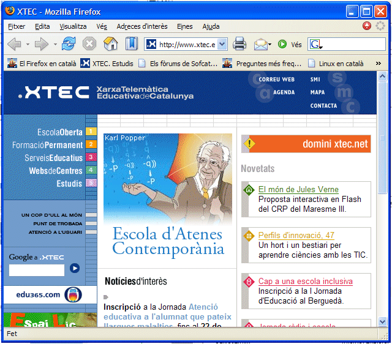Click the green number 4 square
392x344 pixels.
91,170
